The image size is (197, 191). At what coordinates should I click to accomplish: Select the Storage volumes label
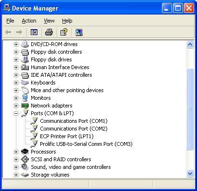(x=50, y=175)
